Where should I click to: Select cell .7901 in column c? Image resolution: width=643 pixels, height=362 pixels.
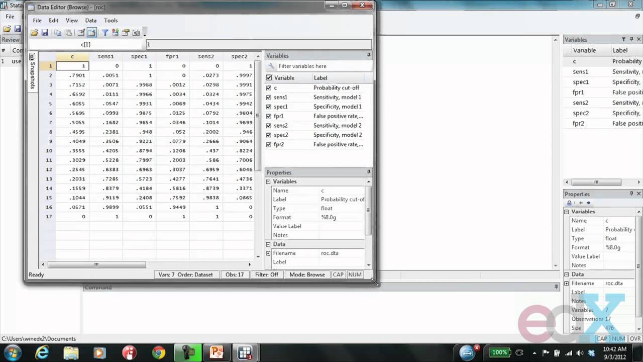(x=73, y=75)
